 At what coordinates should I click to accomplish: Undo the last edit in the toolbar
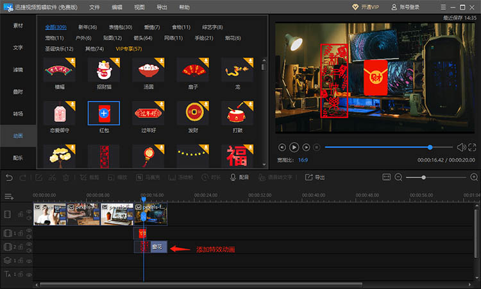point(9,177)
